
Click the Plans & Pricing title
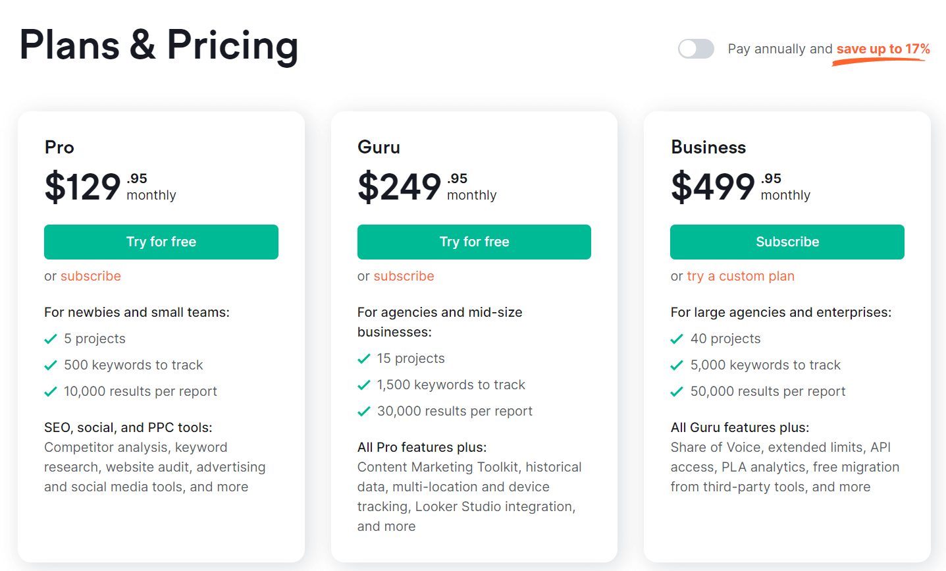click(x=159, y=46)
